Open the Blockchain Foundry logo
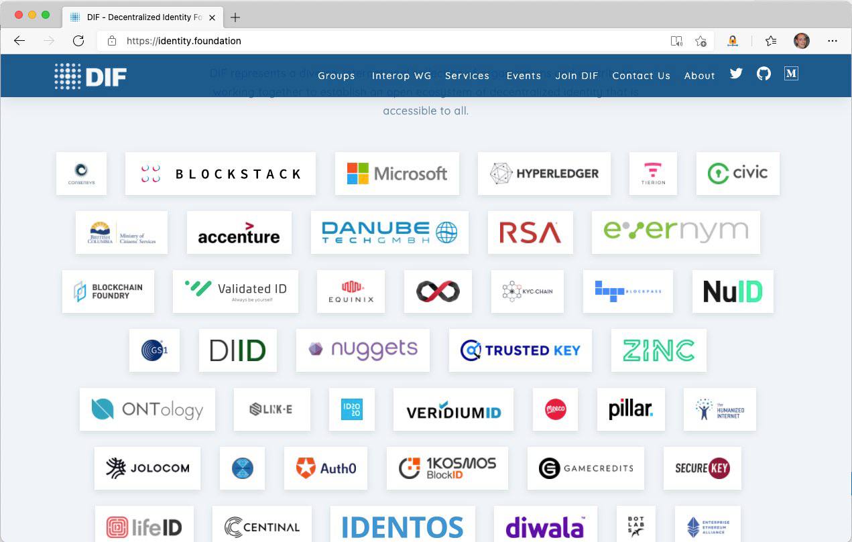 pos(108,291)
